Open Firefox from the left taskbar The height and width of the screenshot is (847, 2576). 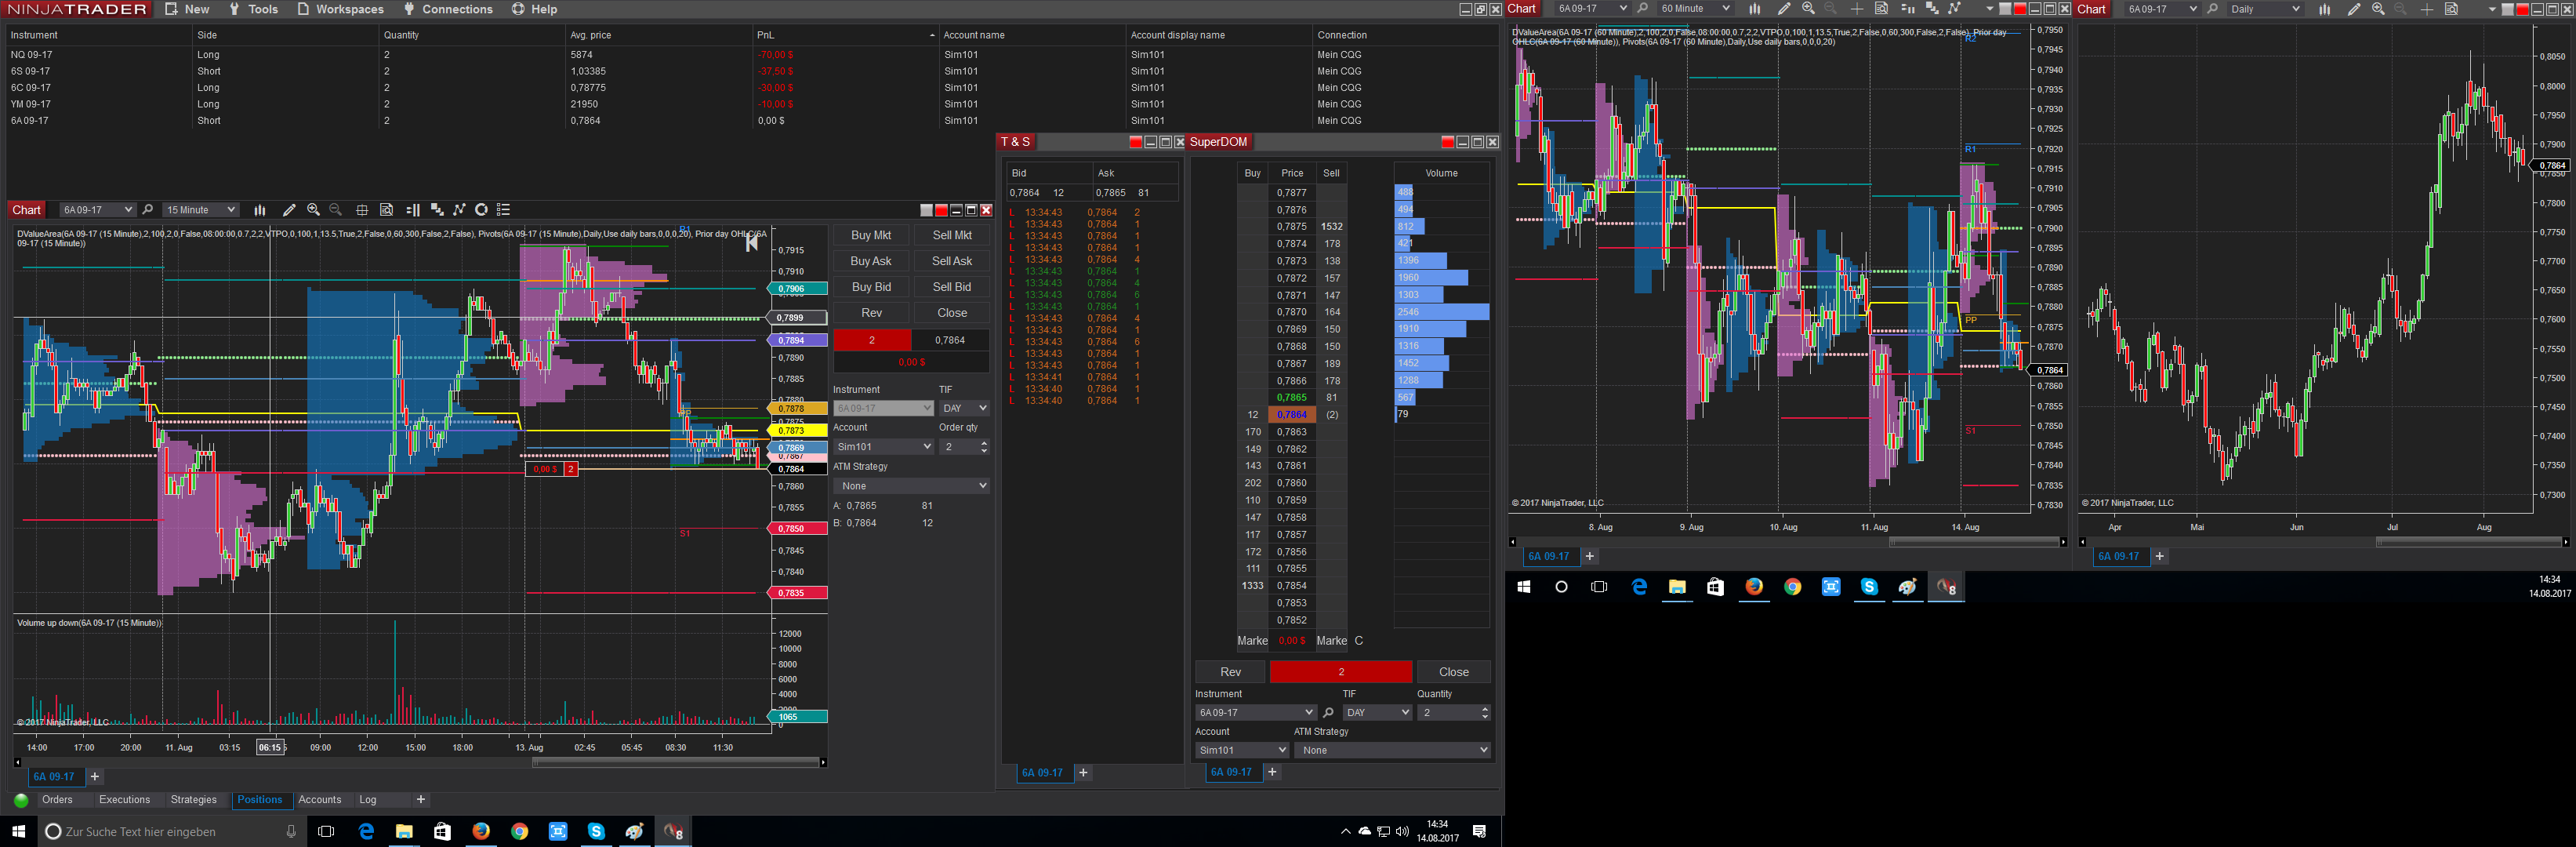[481, 831]
